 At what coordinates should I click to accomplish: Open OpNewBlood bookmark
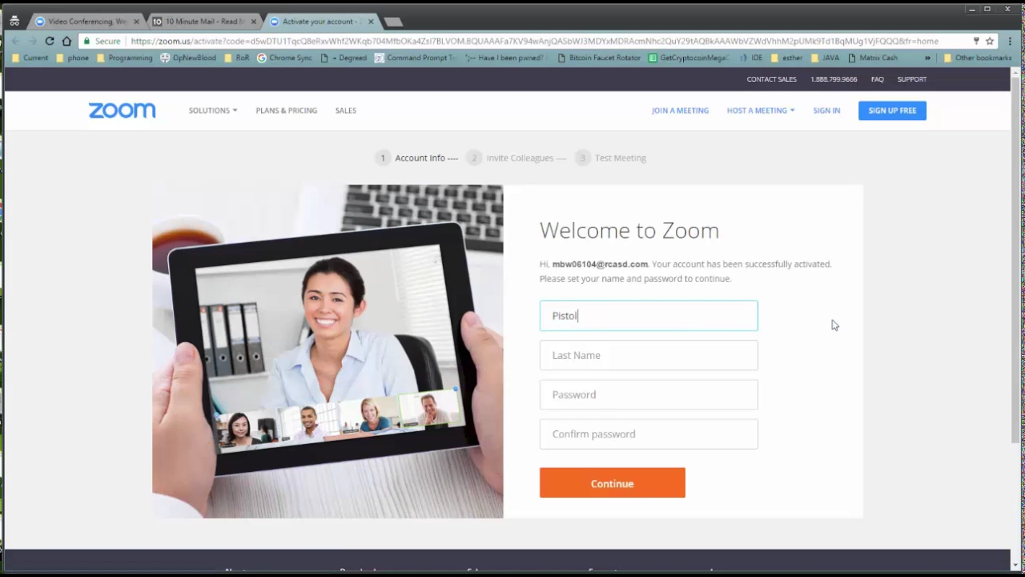pyautogui.click(x=188, y=58)
